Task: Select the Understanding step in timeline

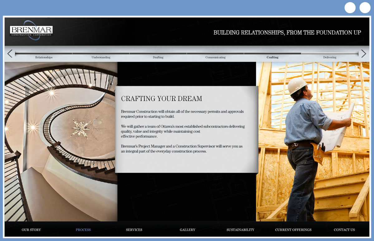Action: [x=101, y=57]
